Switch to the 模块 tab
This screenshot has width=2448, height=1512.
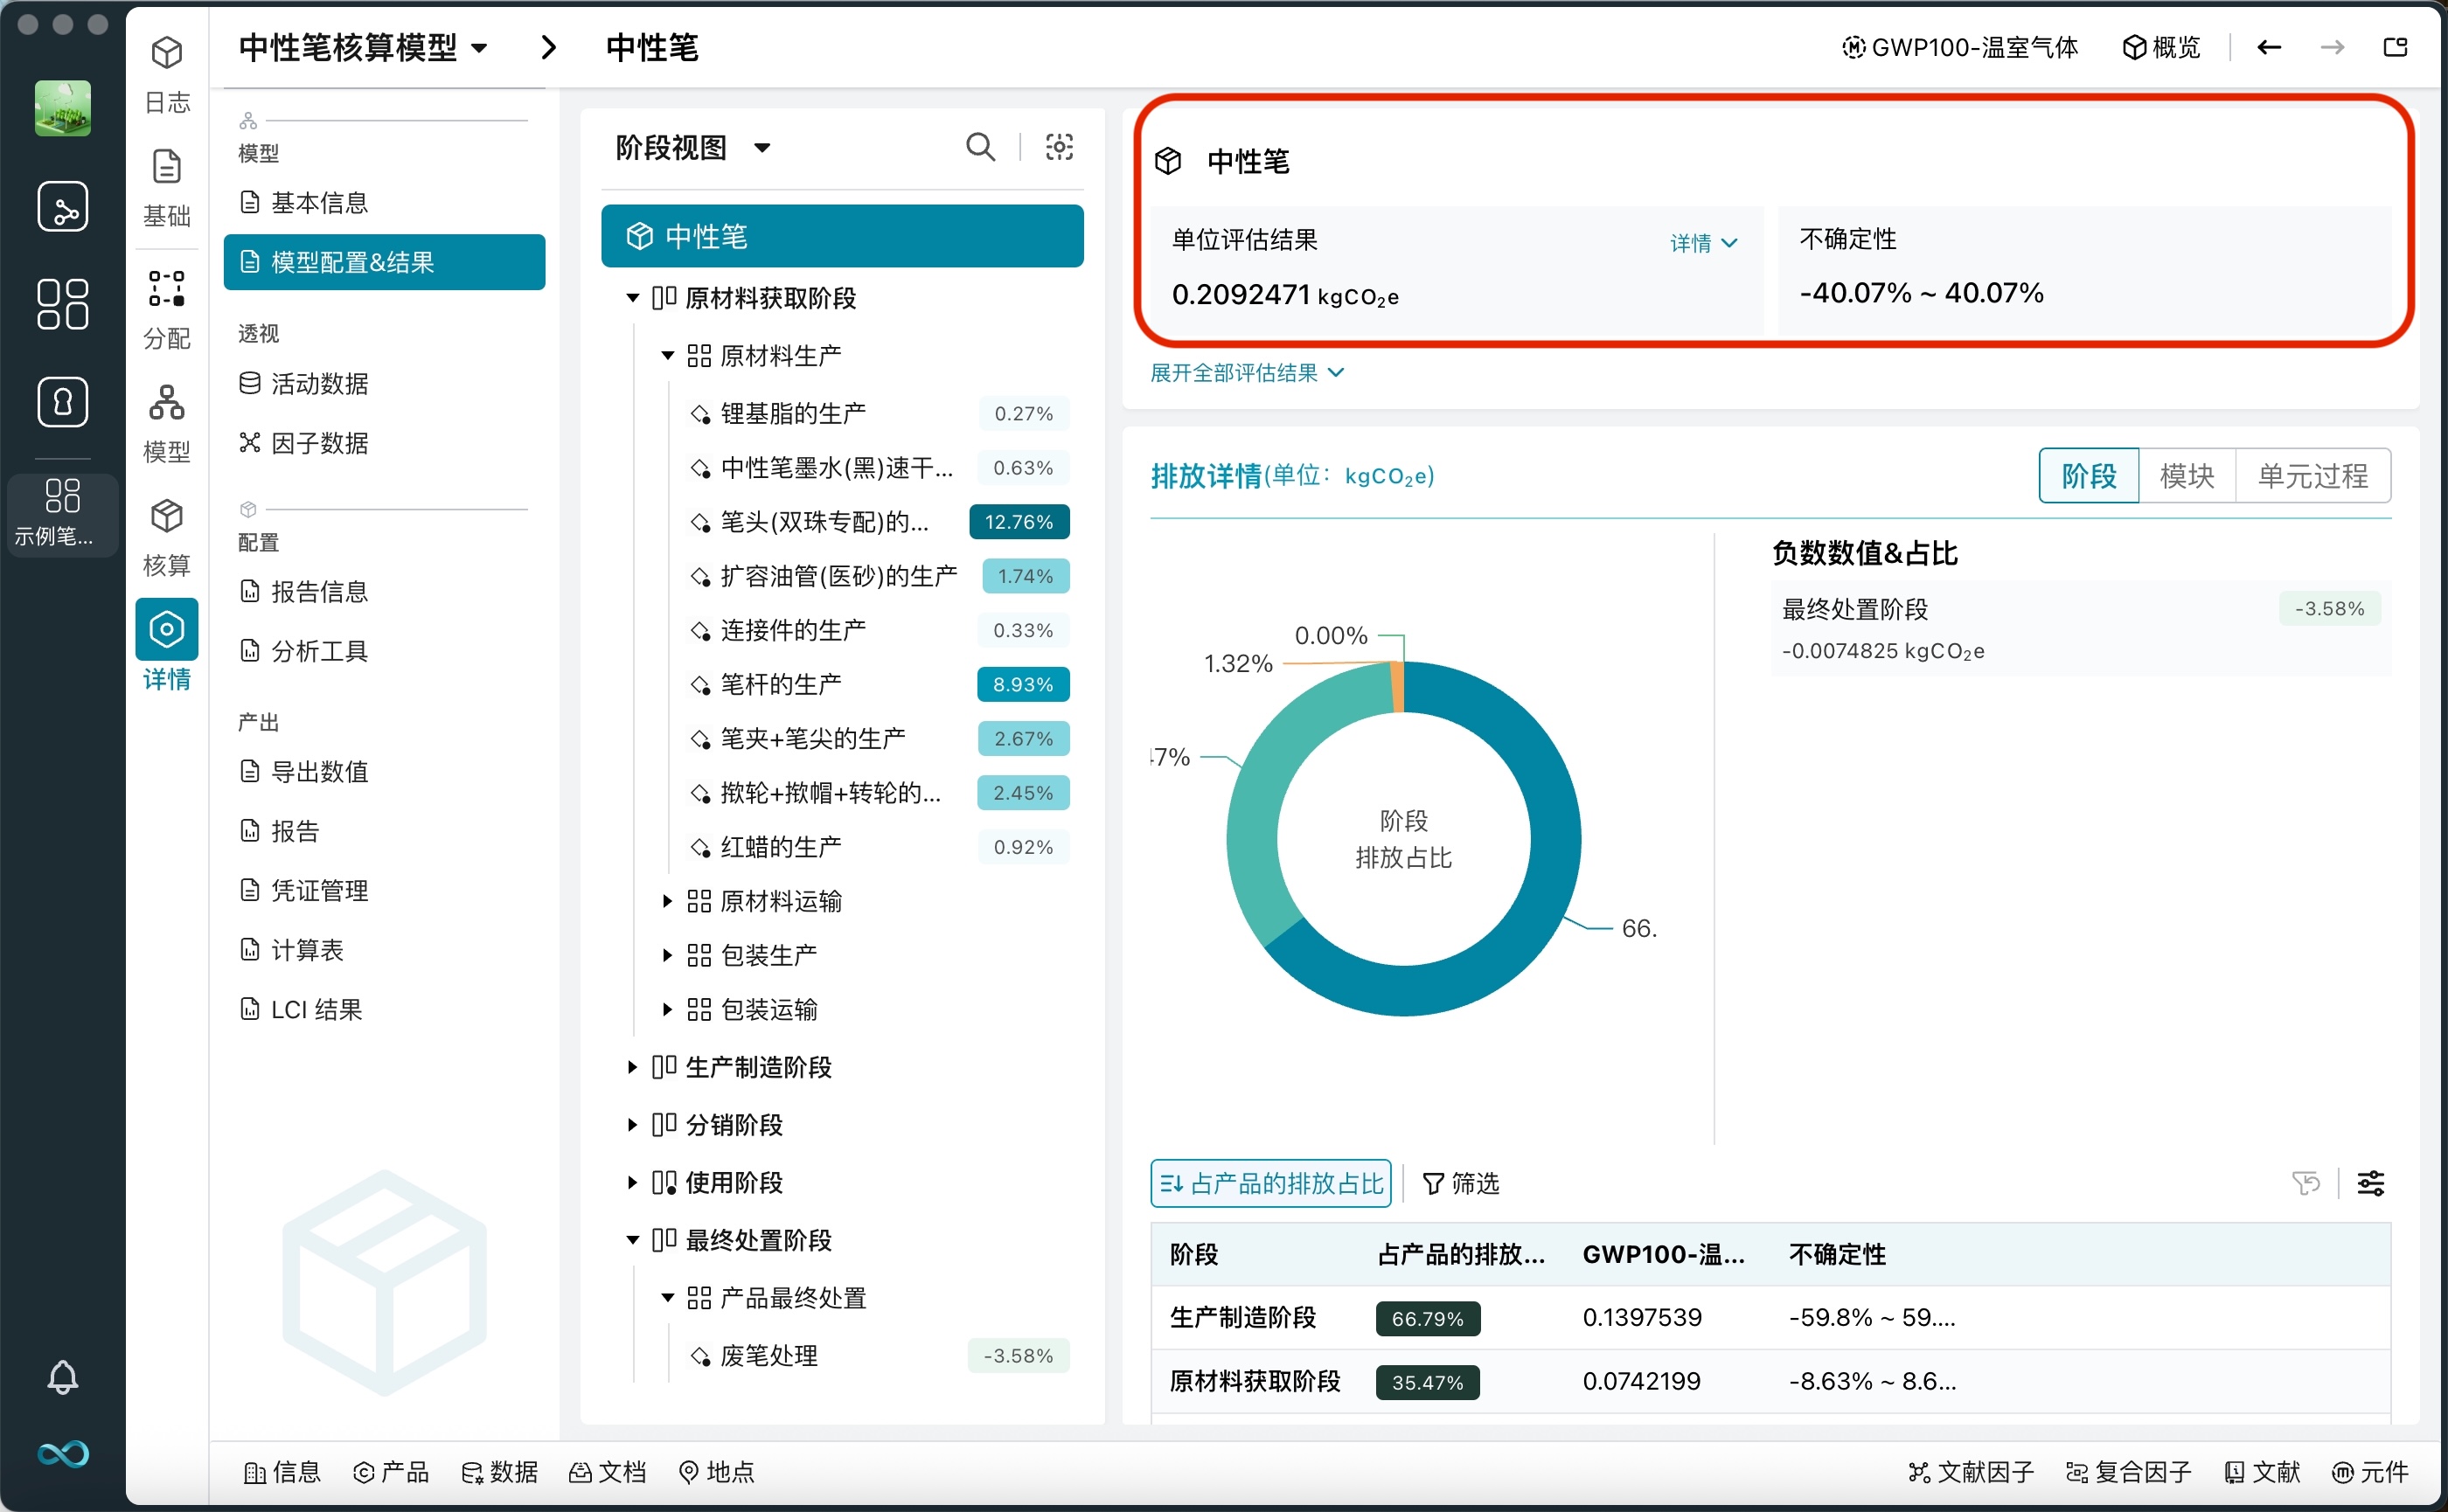[x=2187, y=476]
